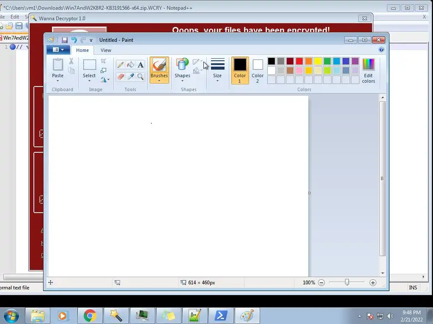Click the vertical scrollbar up arrow in Paint
Viewport: 433px width, 324px height.
coord(382,97)
